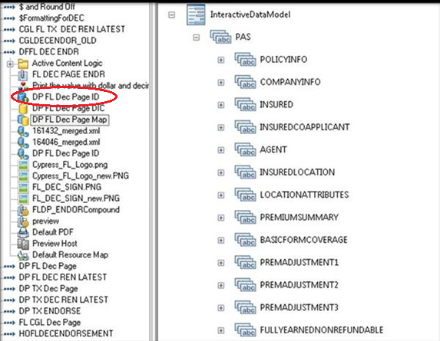Select FL CGL Dec Page project
Screen dimensions: 440x341
coord(50,323)
